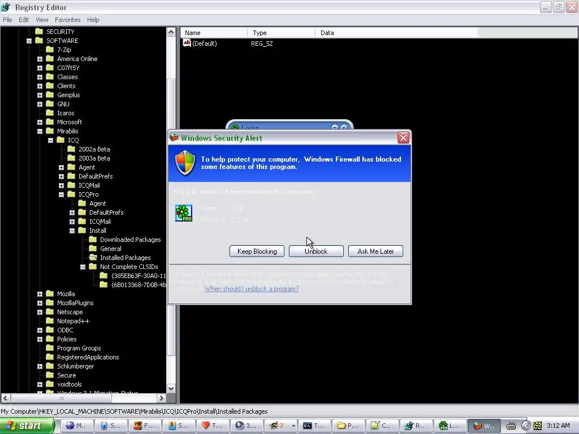Close the Windows Security Alert dialog
579x434 pixels.
[x=403, y=138]
